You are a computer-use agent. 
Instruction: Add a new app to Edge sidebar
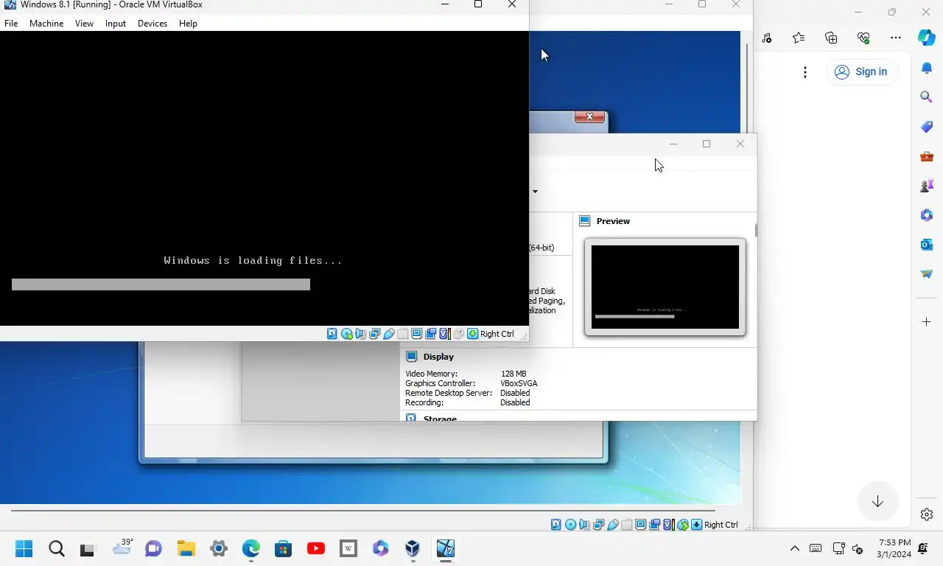[927, 321]
